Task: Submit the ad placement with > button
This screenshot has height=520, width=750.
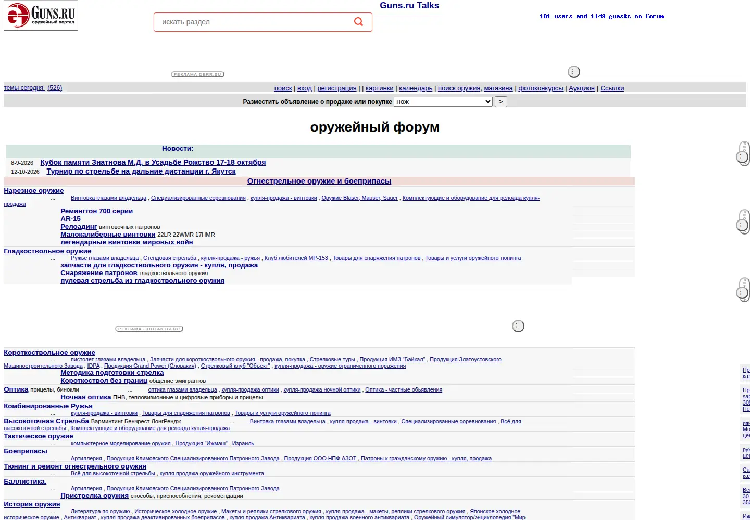Action: pos(501,102)
